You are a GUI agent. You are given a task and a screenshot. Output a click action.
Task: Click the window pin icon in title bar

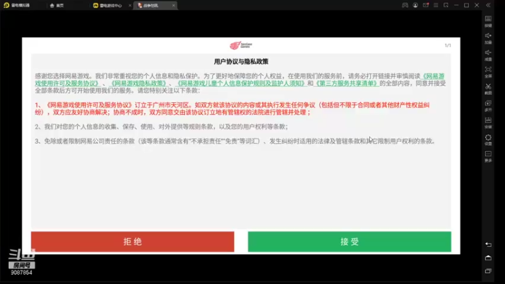pos(446,5)
